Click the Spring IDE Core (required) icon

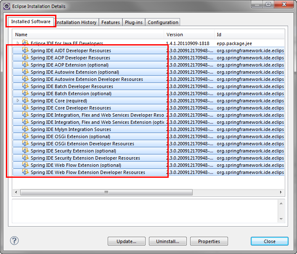[25, 101]
